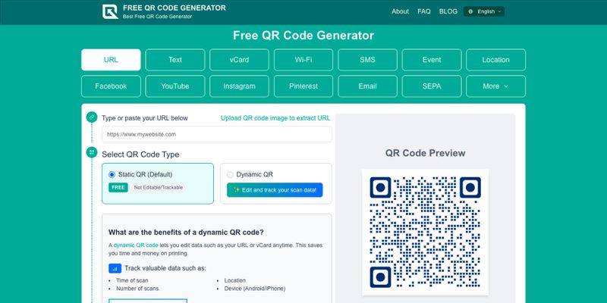Switch to the Pinterest tab
The image size is (607, 303).
[303, 86]
